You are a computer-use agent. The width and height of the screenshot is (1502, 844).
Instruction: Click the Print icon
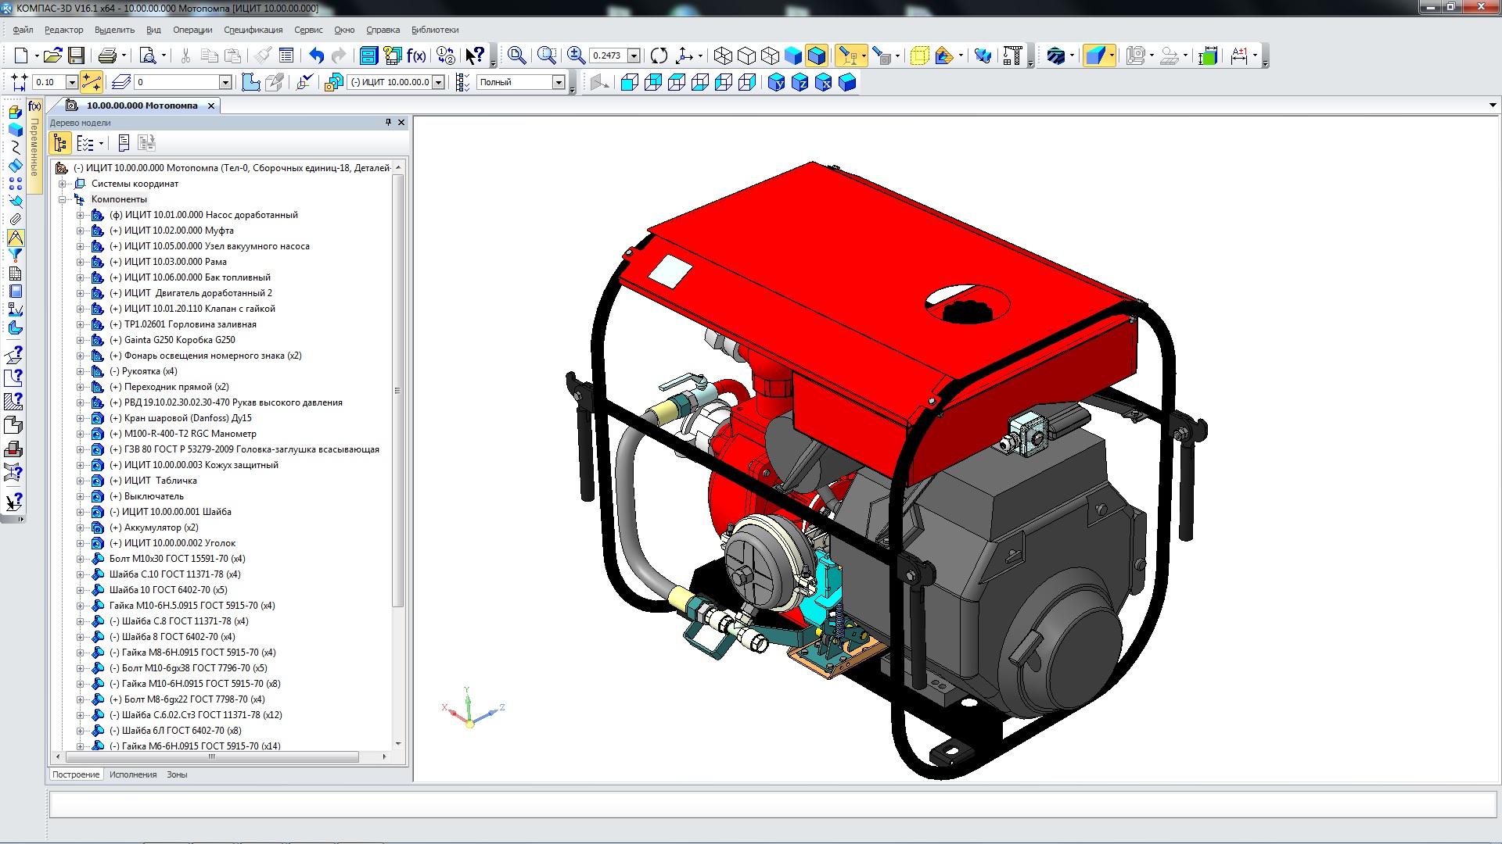tap(107, 55)
